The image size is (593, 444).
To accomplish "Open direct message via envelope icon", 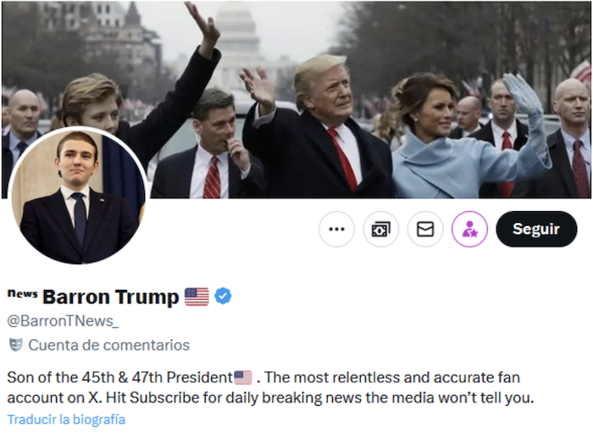I will click(x=425, y=230).
